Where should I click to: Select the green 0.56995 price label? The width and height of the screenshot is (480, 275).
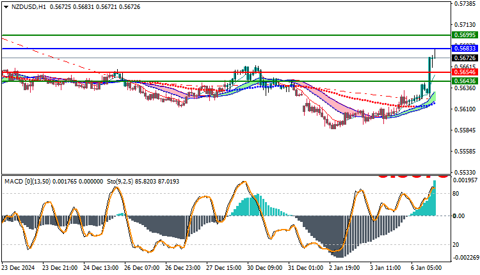pyautogui.click(x=465, y=35)
